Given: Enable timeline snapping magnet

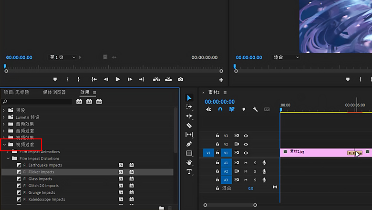Looking at the screenshot, I should pos(220,109).
